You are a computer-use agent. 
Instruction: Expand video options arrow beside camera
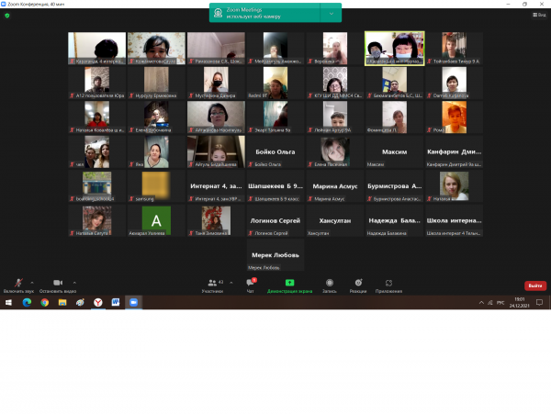74,281
